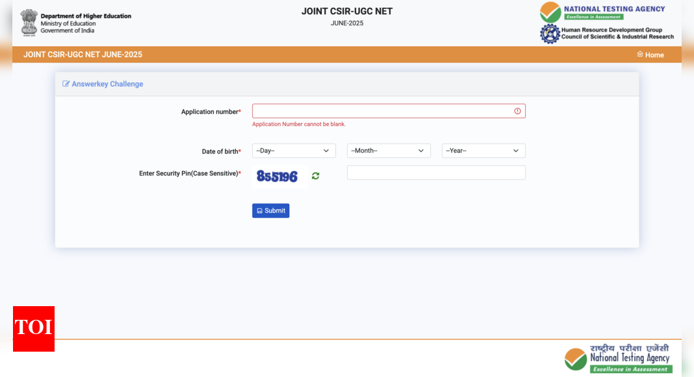Open the Month dropdown

click(389, 151)
